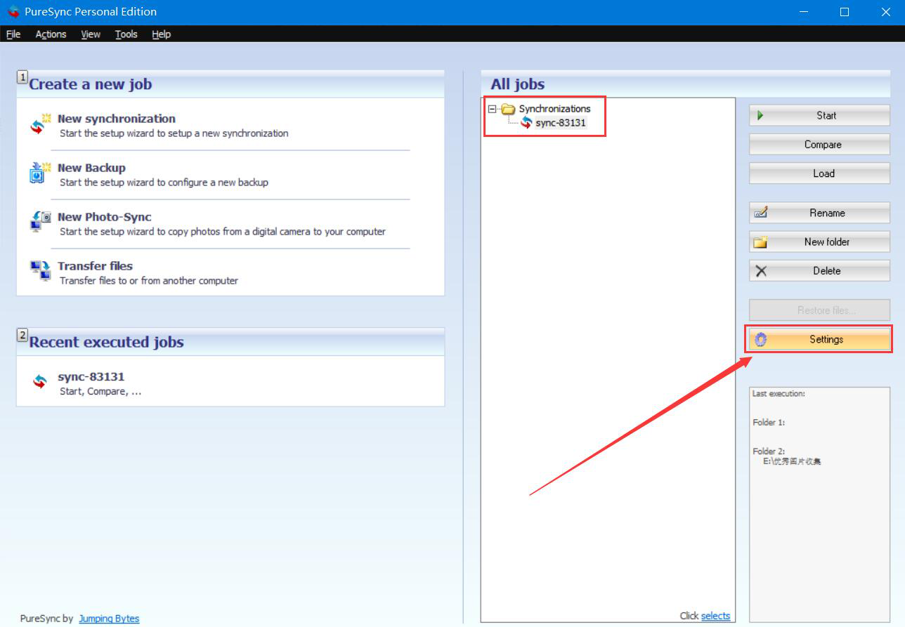Image resolution: width=905 pixels, height=627 pixels.
Task: Open the Tools menu
Action: [126, 34]
